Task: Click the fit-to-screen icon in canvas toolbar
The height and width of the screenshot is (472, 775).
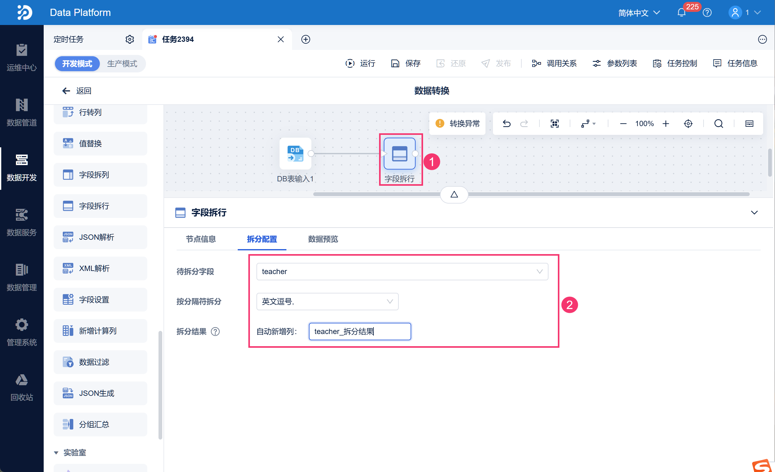Action: pyautogui.click(x=554, y=124)
